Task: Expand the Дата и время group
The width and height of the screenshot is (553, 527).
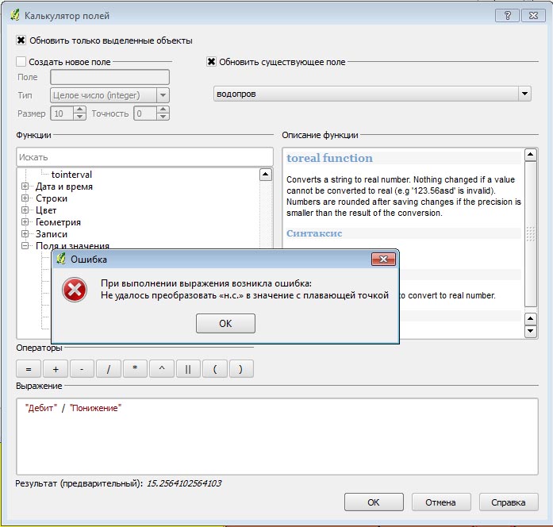Action: click(25, 186)
